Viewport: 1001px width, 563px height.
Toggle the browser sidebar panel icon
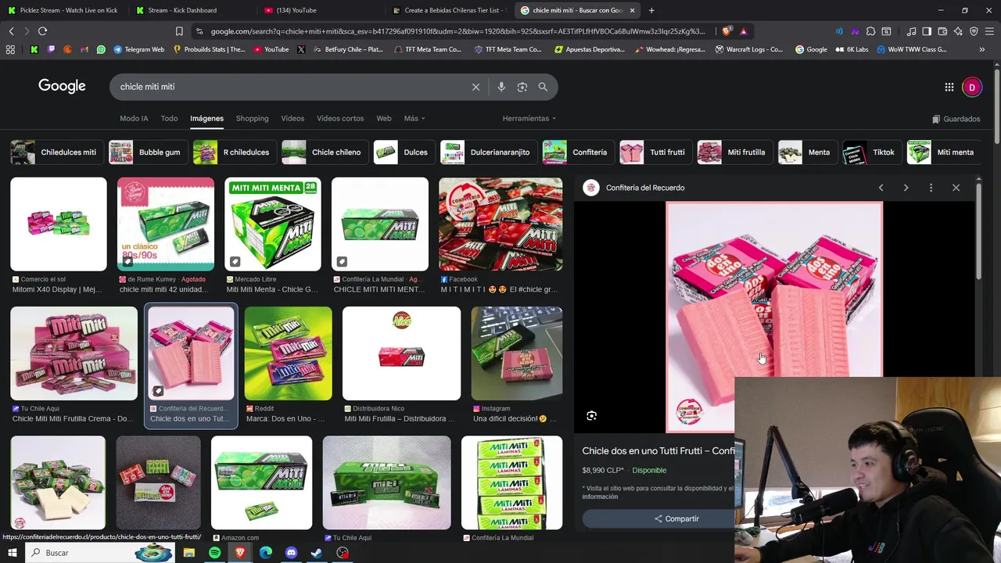tap(927, 31)
